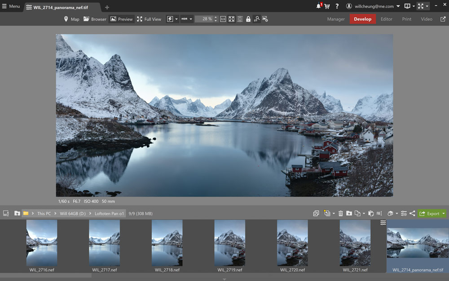449x281 pixels.
Task: Open the full screen options dropdown arrow
Action: 427,6
